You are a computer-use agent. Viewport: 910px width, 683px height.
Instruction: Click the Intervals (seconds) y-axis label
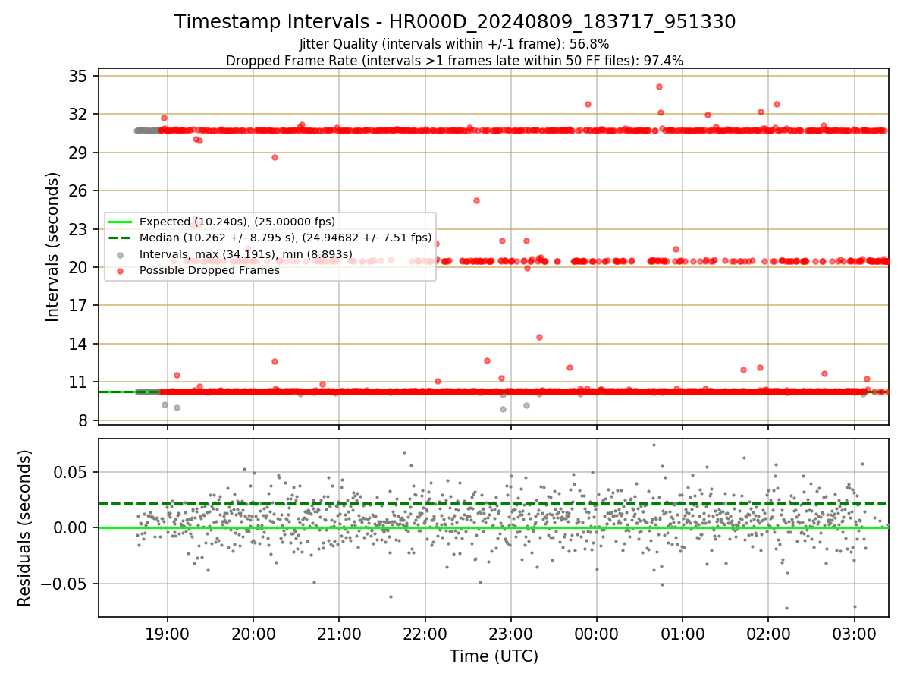point(53,247)
